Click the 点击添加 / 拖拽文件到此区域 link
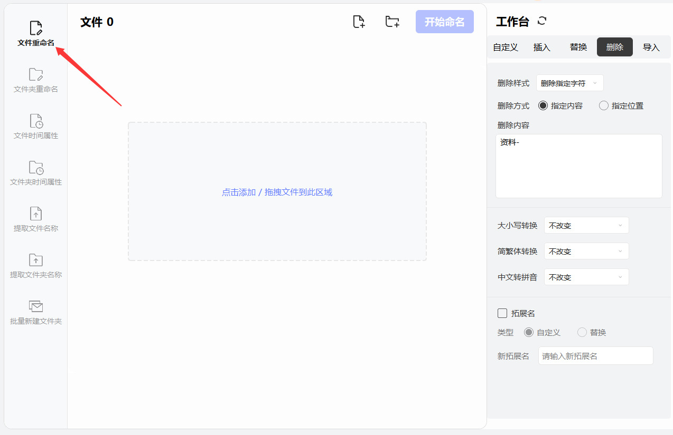Viewport: 673px width, 435px height. (277, 192)
